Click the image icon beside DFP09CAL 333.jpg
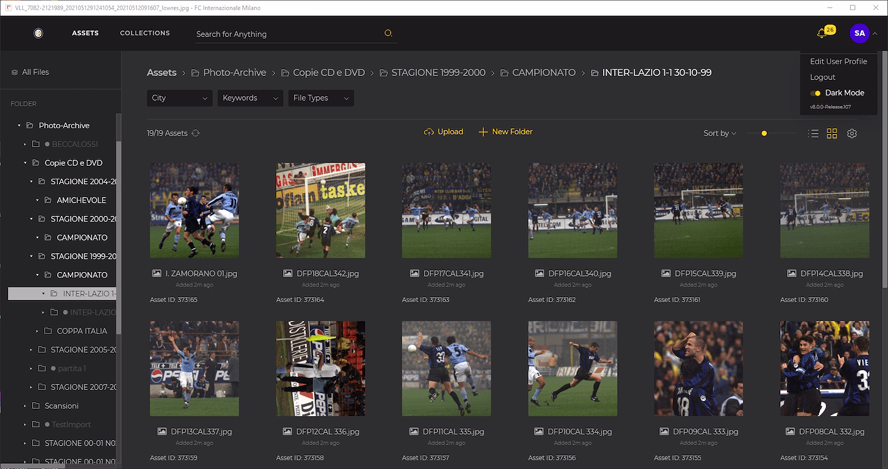The height and width of the screenshot is (469, 888). 664,432
